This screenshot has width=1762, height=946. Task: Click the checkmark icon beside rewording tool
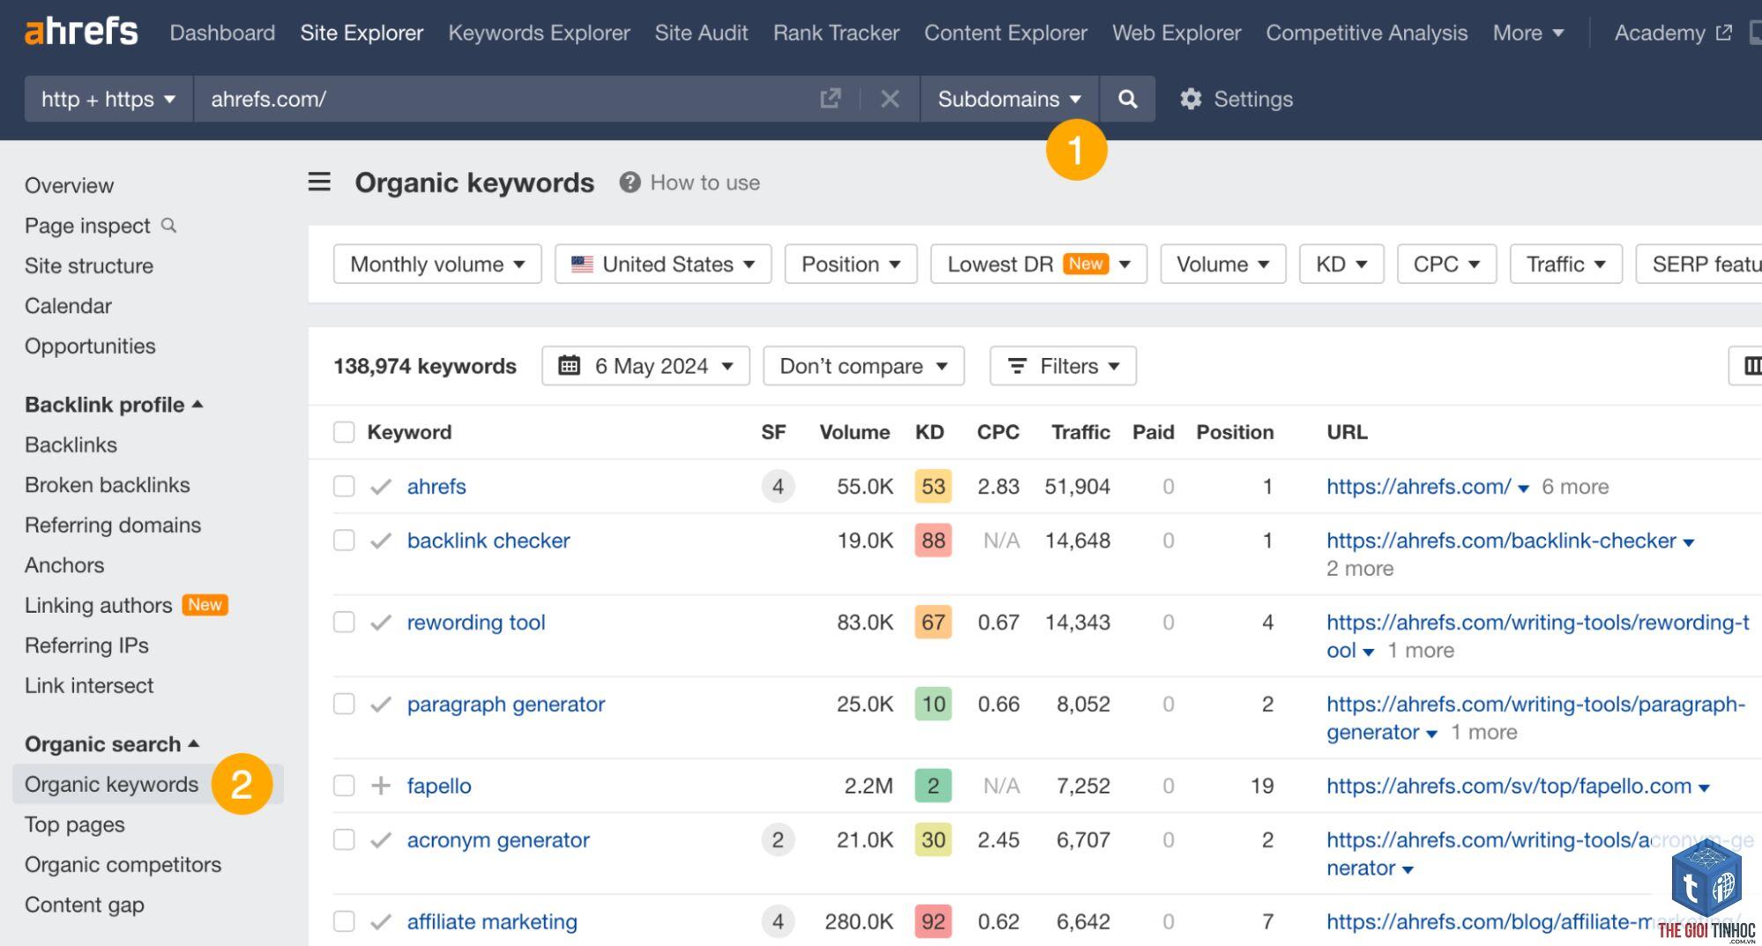[381, 622]
